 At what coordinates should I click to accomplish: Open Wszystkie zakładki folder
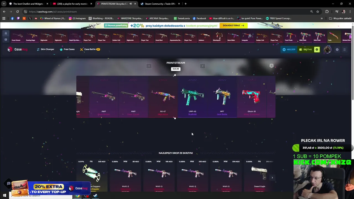340,19
